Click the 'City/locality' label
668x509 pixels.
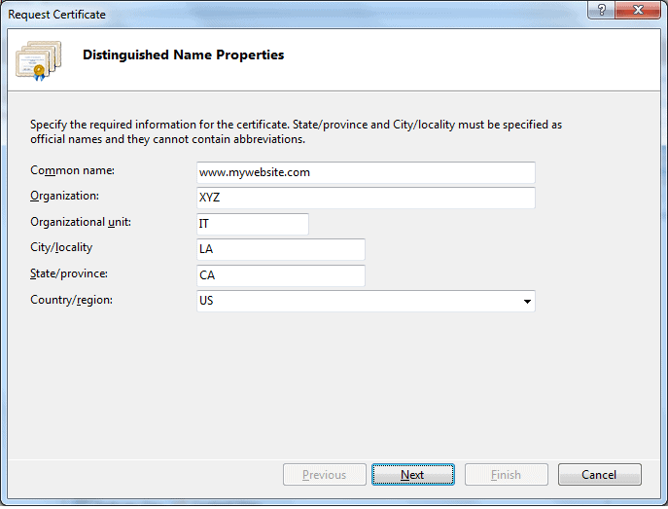pyautogui.click(x=61, y=248)
